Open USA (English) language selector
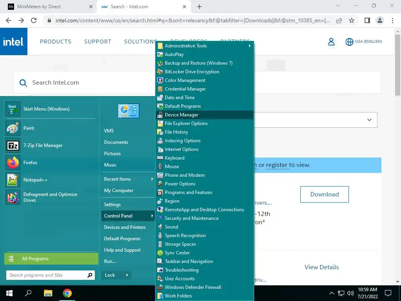Screen dimensions: 401x301 pyautogui.click(x=364, y=42)
